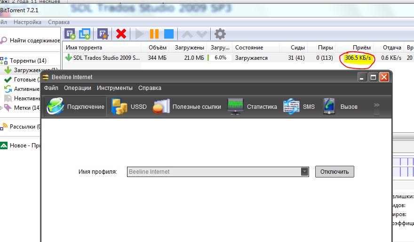The height and width of the screenshot is (242, 414).
Task: Sort by the Состояние column header
Action: pyautogui.click(x=249, y=48)
